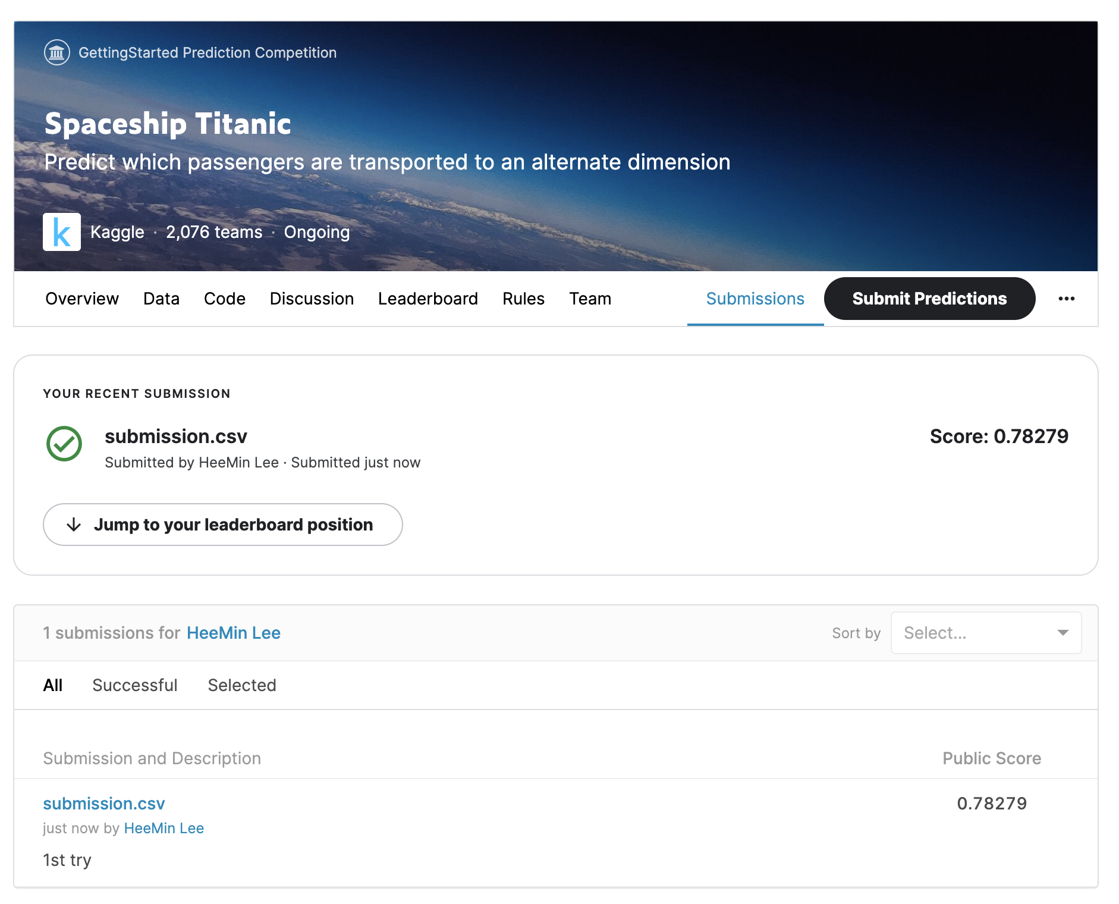The height and width of the screenshot is (904, 1119).
Task: Click the bold submission.csv heading
Action: (176, 437)
